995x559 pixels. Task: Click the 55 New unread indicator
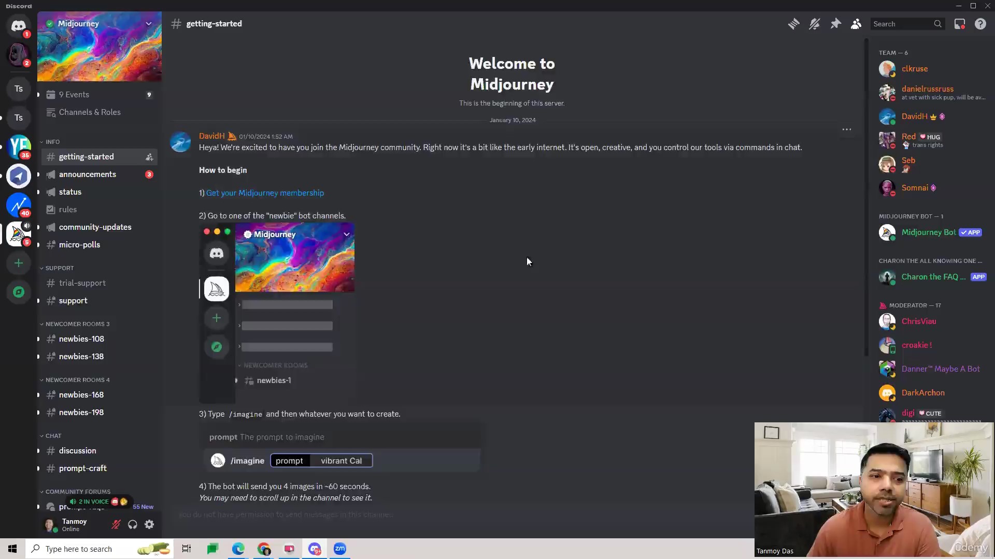tap(143, 507)
